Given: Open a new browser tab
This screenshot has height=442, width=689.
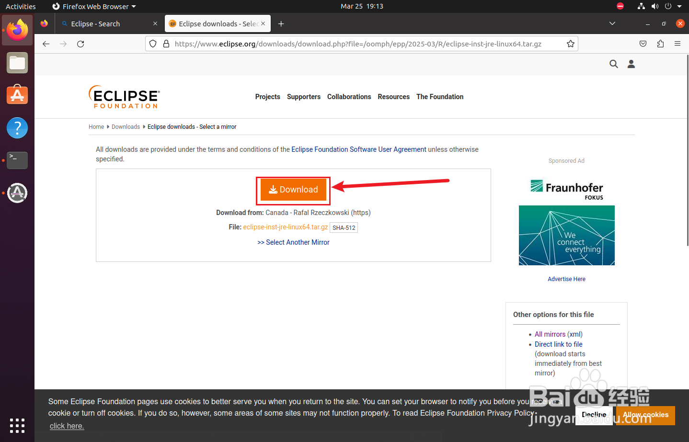Looking at the screenshot, I should [x=281, y=23].
